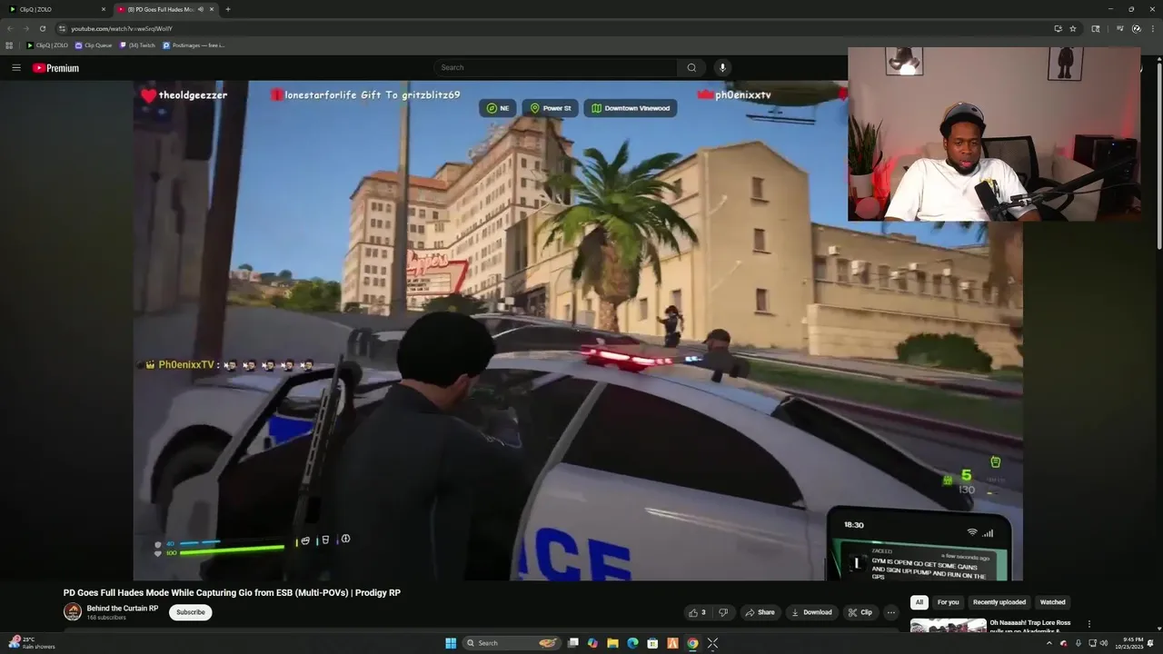The width and height of the screenshot is (1163, 654).
Task: Open Behind the Curtain RP channel avatar
Action: point(73,612)
